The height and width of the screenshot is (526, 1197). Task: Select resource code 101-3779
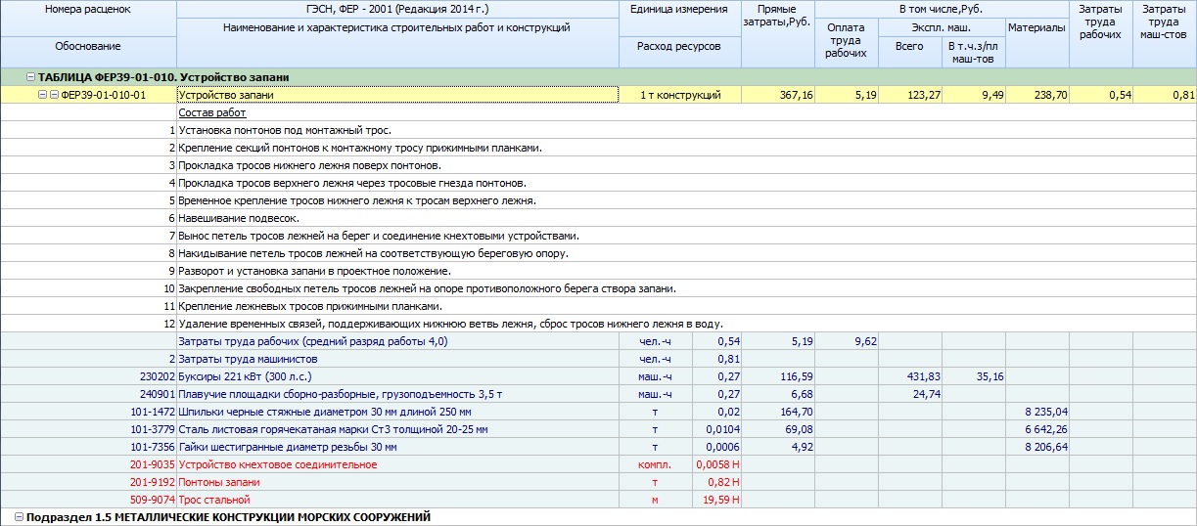tap(152, 429)
